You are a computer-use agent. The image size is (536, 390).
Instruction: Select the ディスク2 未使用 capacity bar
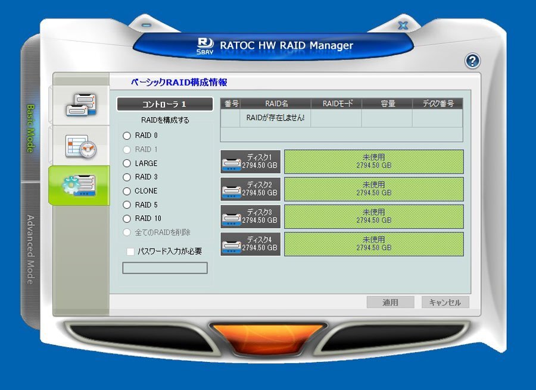coord(374,189)
